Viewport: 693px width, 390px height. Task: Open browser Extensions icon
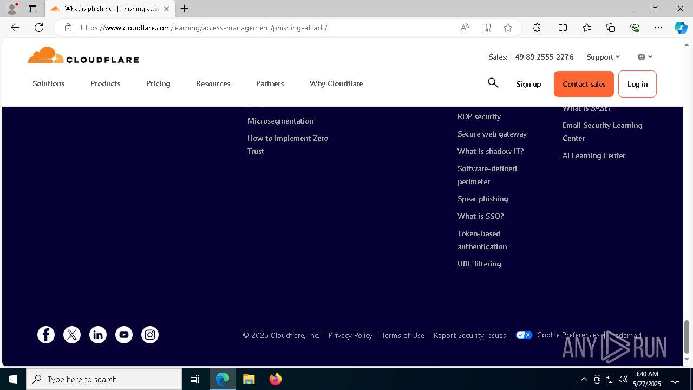[537, 28]
